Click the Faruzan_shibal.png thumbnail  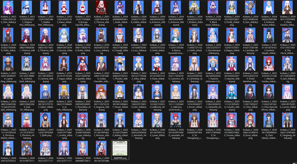coord(64,35)
